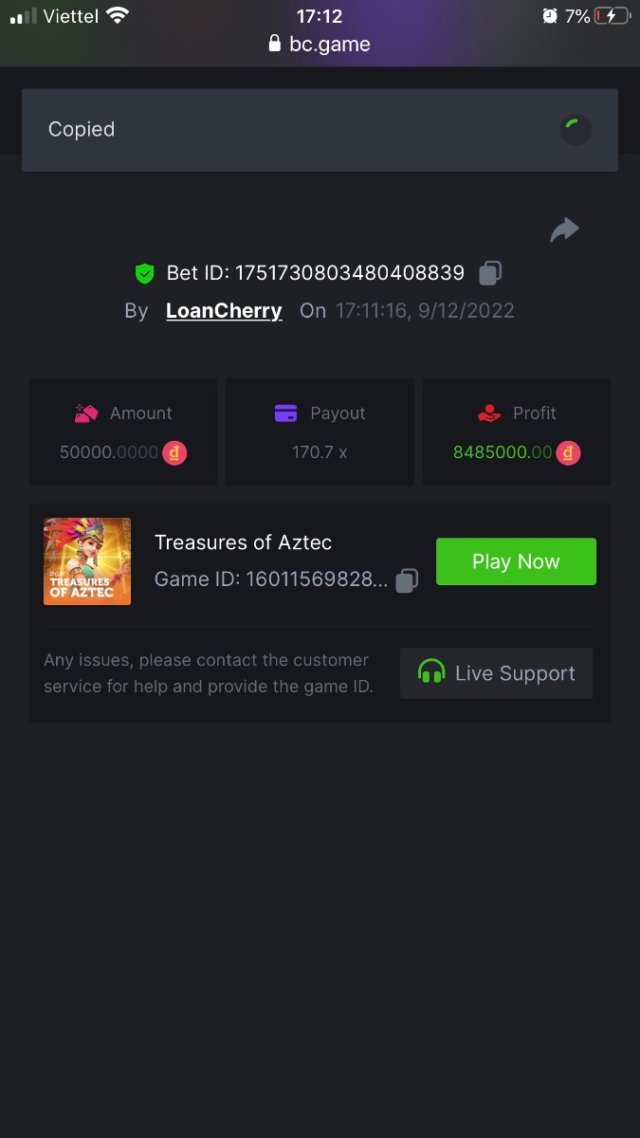This screenshot has height=1138, width=640.
Task: Dismiss the Copied notification timer circle
Action: point(576,130)
